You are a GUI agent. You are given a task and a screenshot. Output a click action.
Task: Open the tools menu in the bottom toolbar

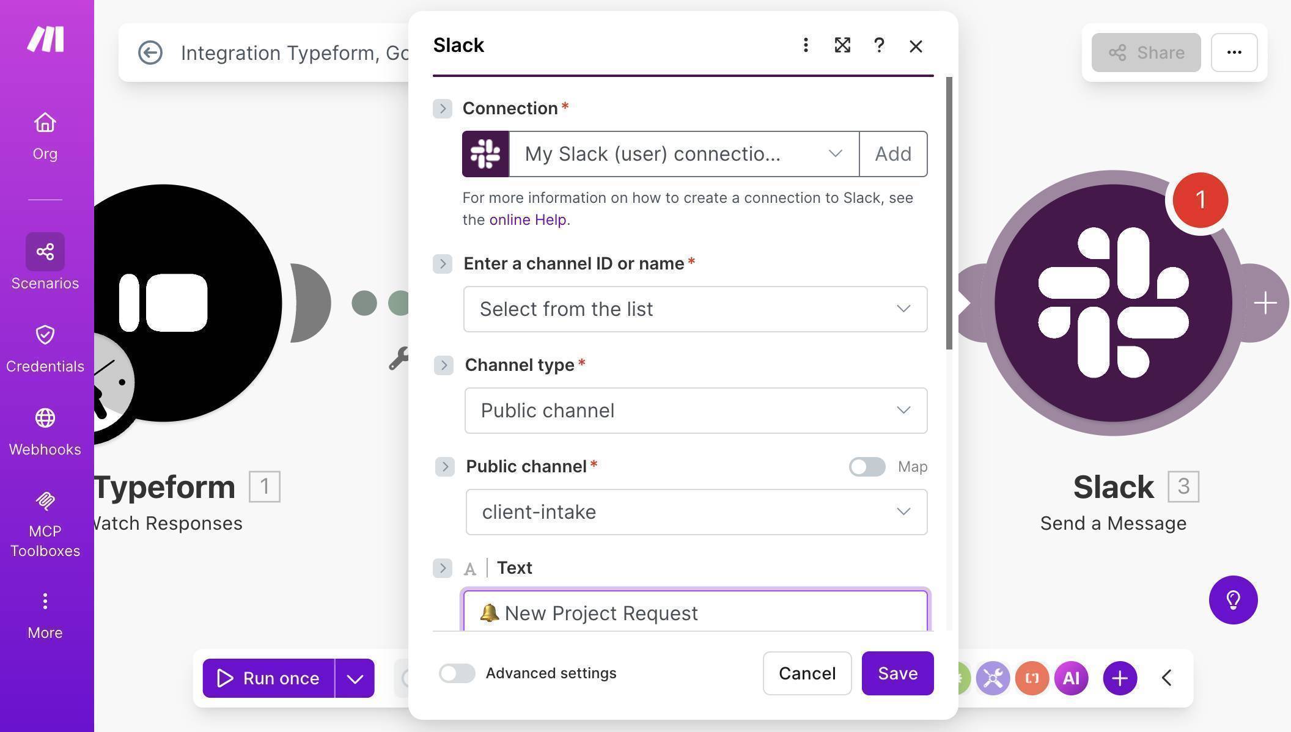point(992,678)
